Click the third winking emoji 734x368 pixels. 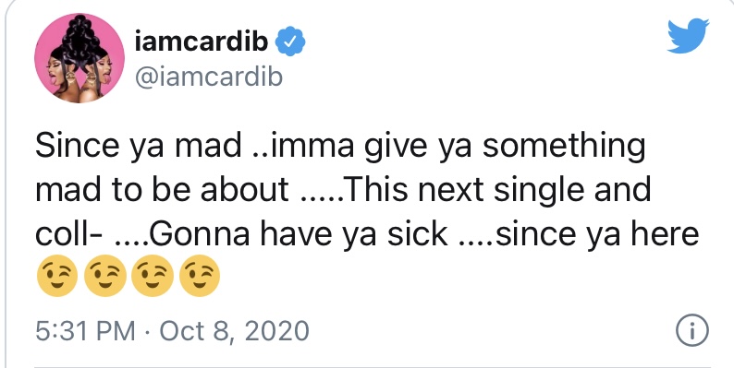(x=153, y=276)
